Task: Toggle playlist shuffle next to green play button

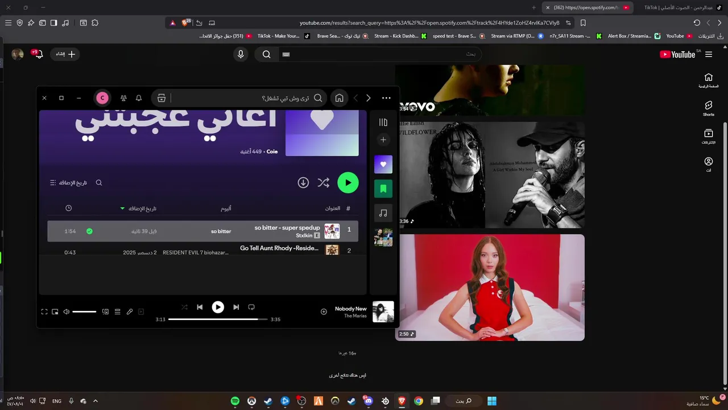Action: click(x=324, y=183)
